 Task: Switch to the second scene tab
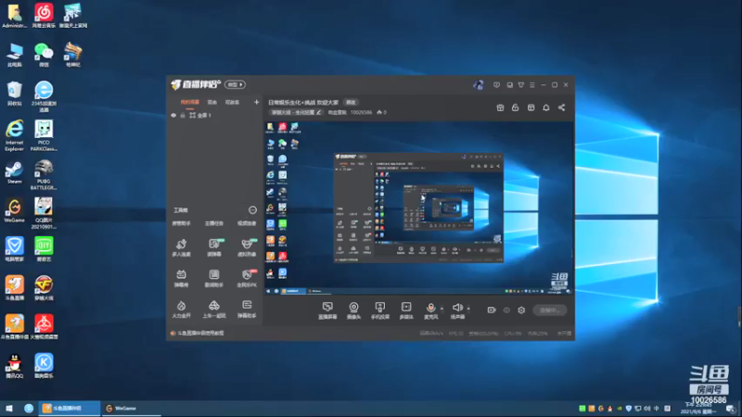[x=212, y=102]
